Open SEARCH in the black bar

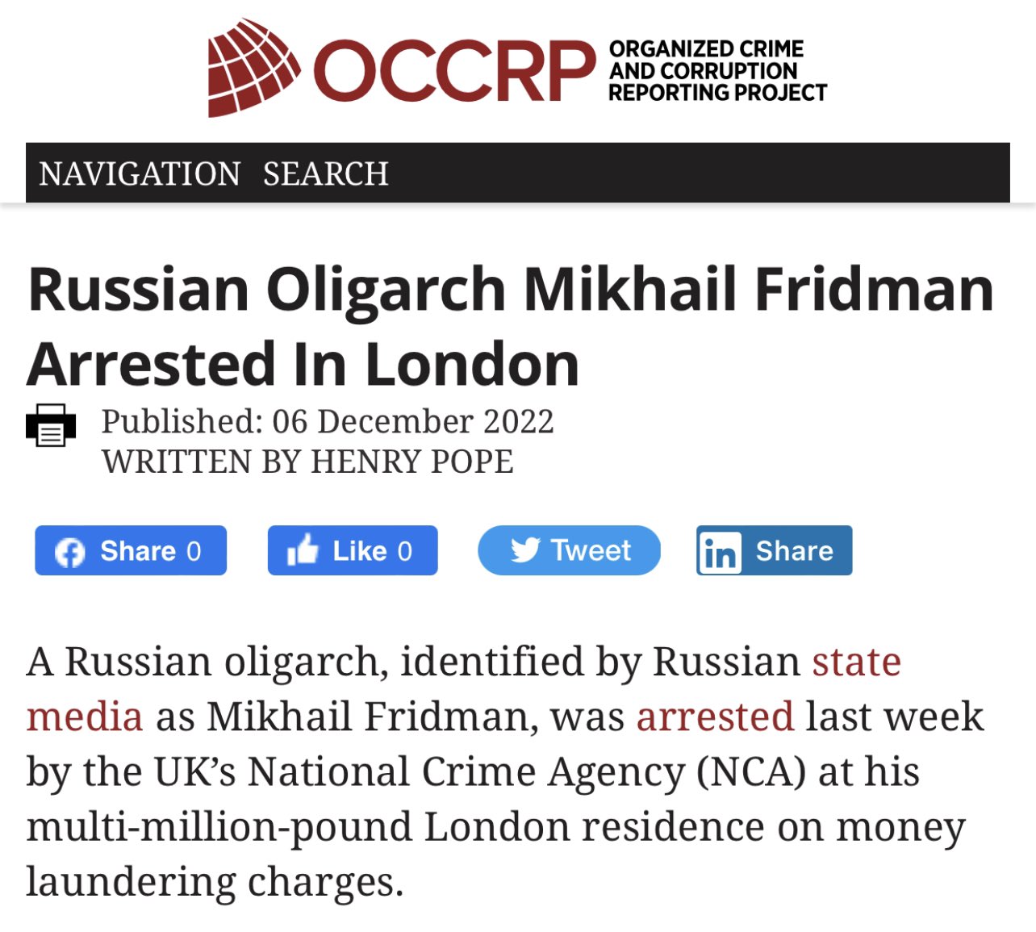coord(325,173)
